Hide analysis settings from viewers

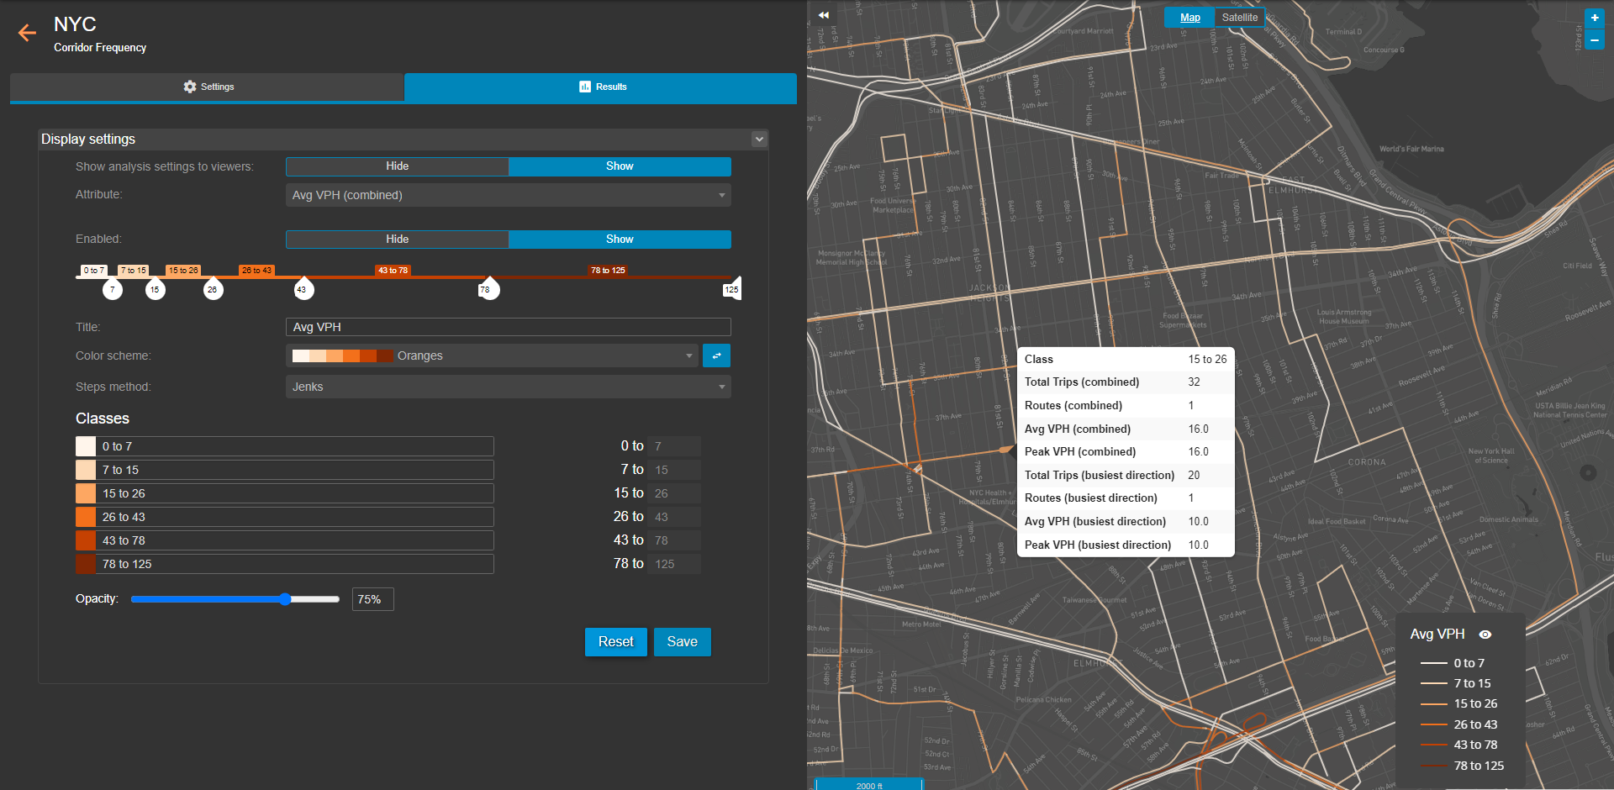[x=397, y=166]
